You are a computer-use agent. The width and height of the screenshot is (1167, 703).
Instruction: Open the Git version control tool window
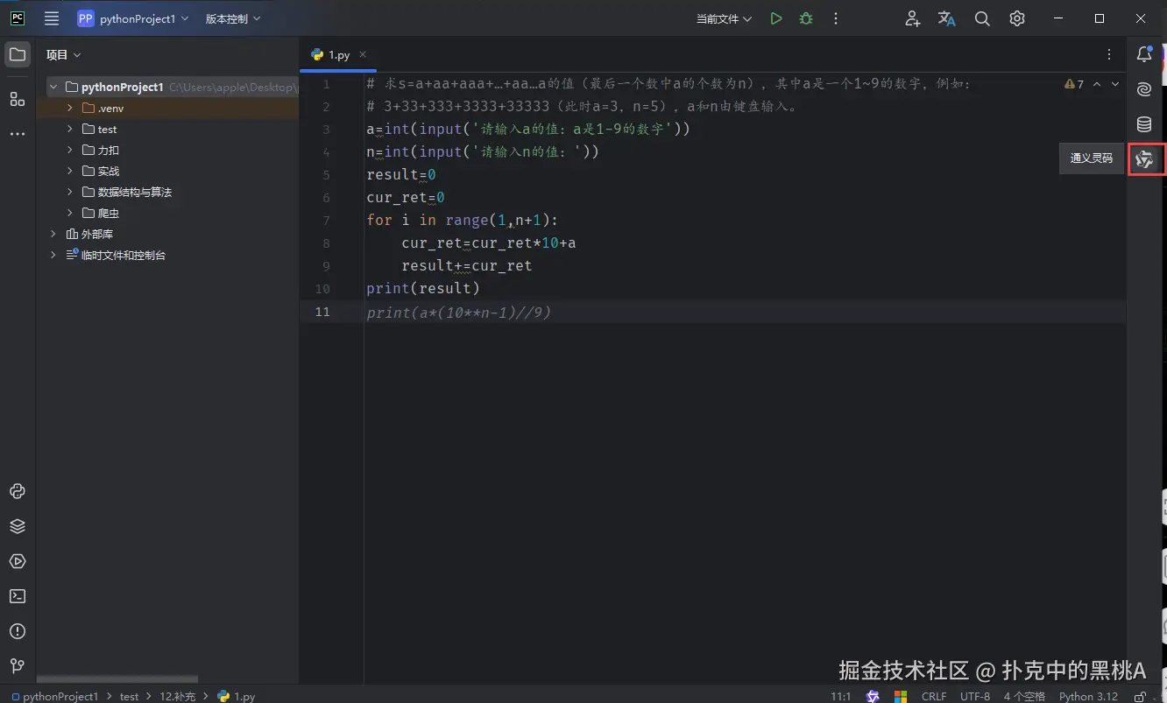coord(18,666)
